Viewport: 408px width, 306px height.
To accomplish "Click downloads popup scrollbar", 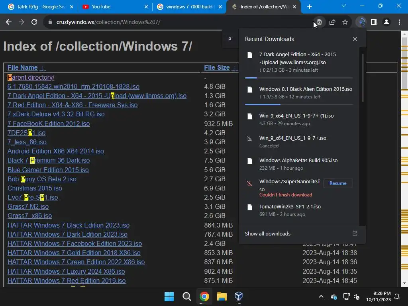I will pyautogui.click(x=363, y=78).
